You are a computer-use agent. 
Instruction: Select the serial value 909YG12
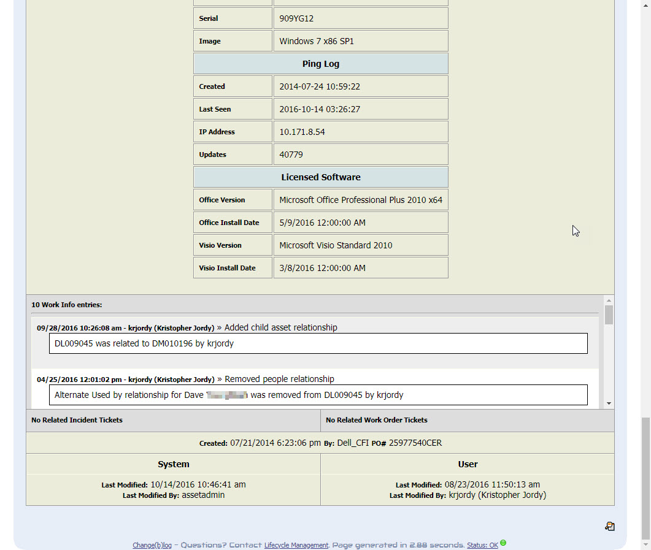click(296, 18)
